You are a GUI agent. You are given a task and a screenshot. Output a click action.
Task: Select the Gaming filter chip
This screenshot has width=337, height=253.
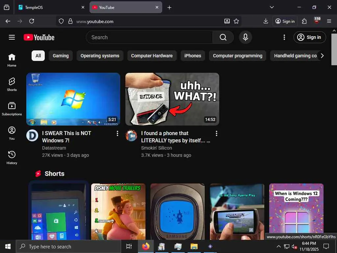point(61,56)
